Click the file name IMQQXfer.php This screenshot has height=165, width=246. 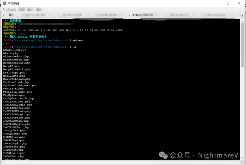[13, 156]
